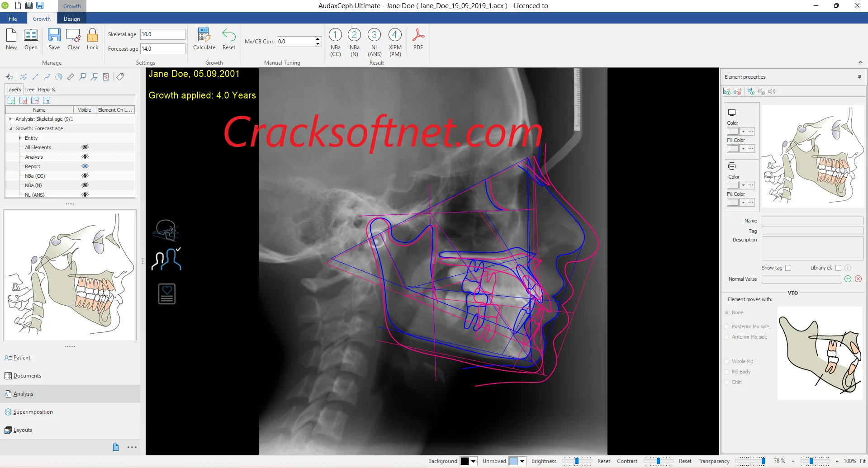This screenshot has width=868, height=468.
Task: Click the Reset growth arrow icon
Action: point(228,35)
